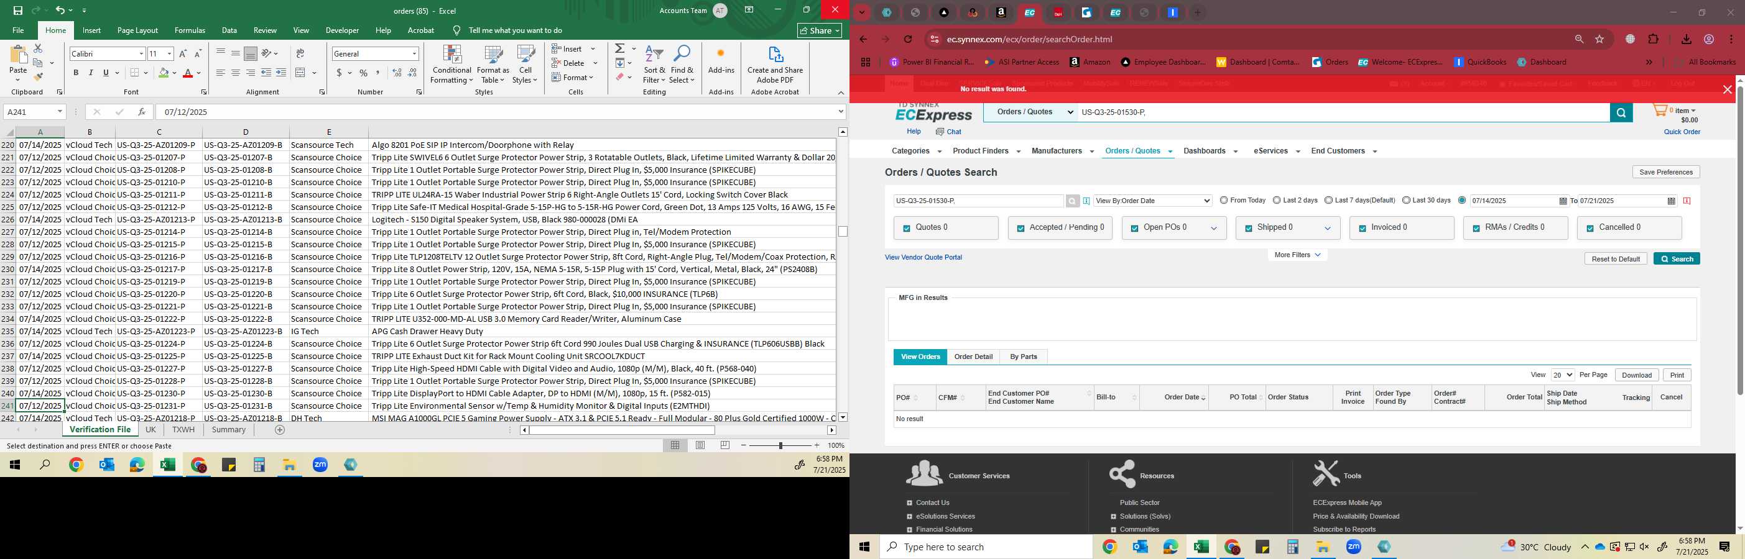Bookmark this page with star icon
The image size is (1745, 559).
(1600, 39)
